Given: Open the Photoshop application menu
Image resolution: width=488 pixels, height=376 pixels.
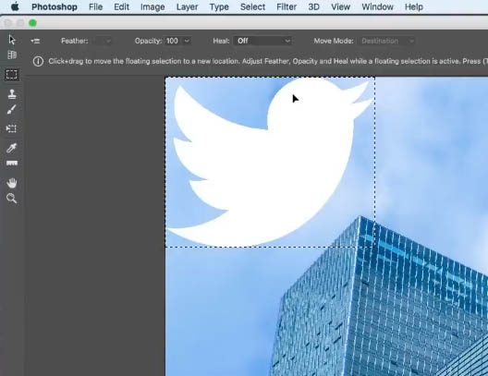Looking at the screenshot, I should point(55,6).
